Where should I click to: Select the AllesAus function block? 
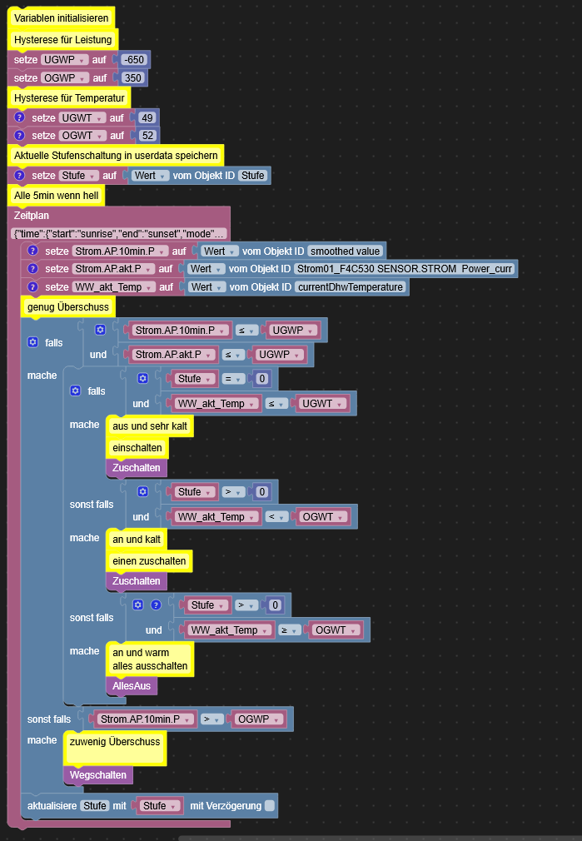[x=132, y=686]
